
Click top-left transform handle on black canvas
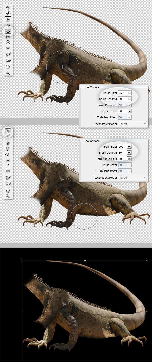point(23,260)
